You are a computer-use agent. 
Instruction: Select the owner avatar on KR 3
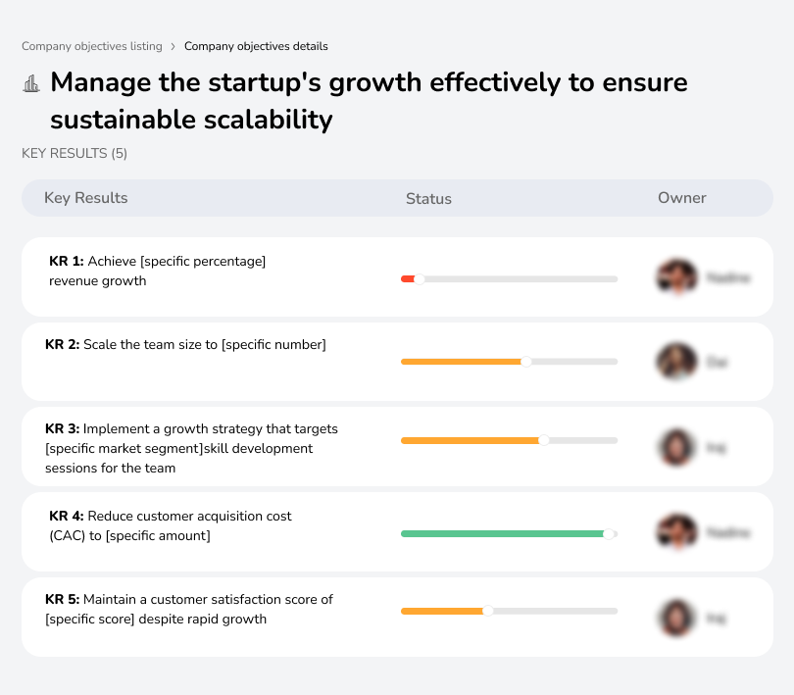pyautogui.click(x=676, y=446)
